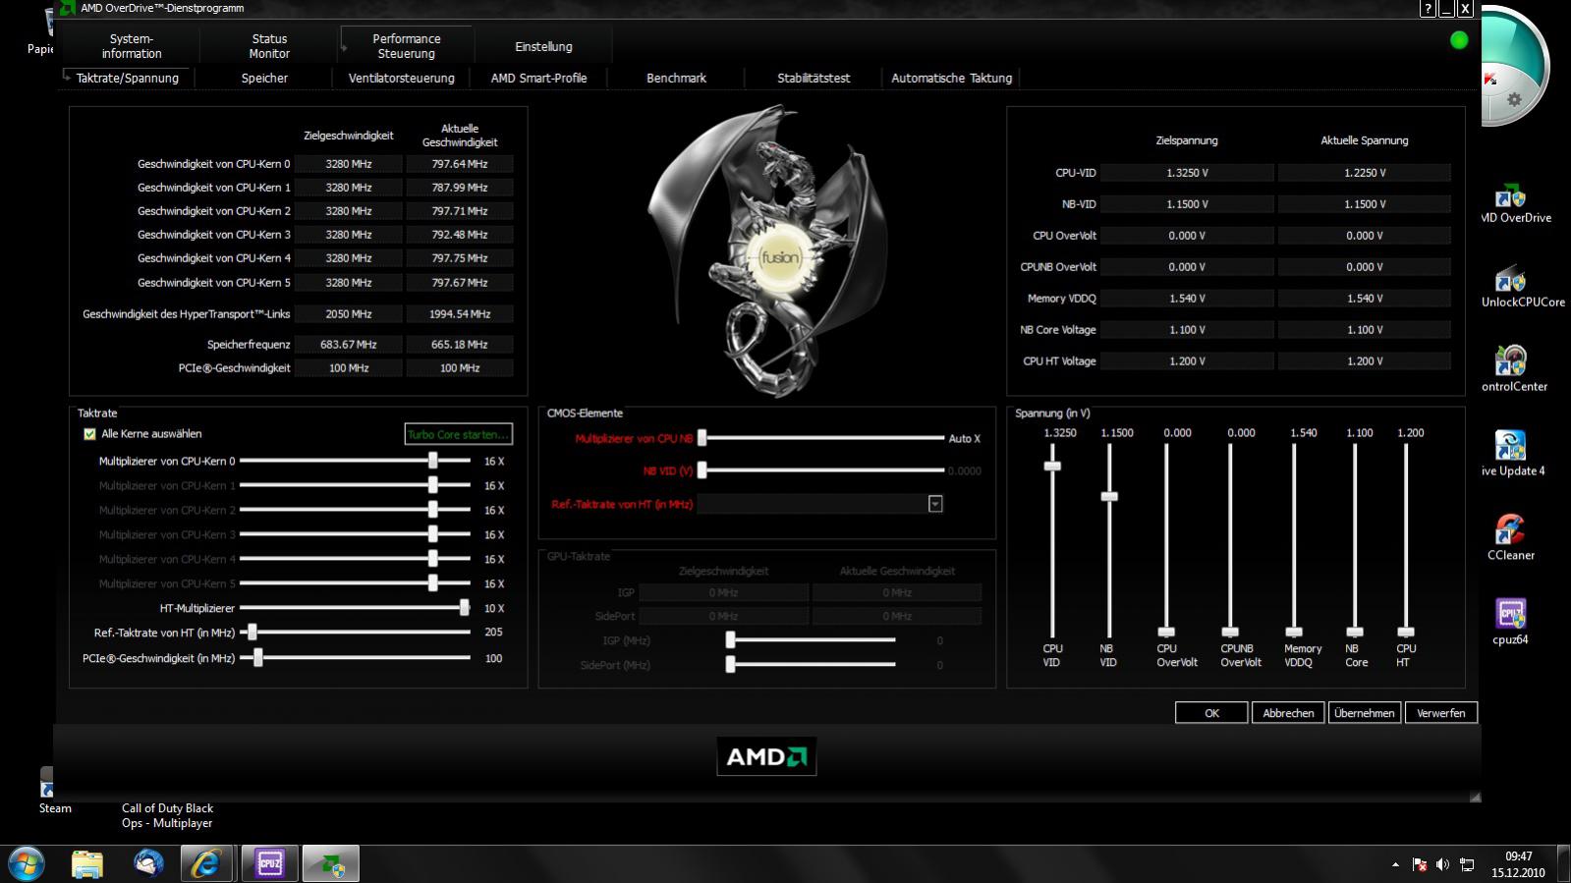Click the network tray icon

pos(1467,864)
